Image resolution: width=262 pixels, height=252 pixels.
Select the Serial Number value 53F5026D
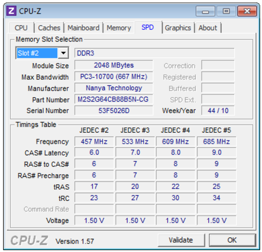point(114,110)
